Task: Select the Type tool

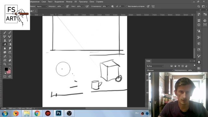Action: pyautogui.click(x=10, y=52)
